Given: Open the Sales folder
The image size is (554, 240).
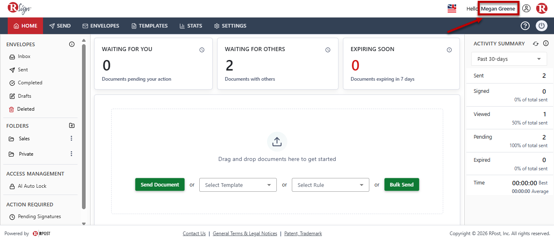Looking at the screenshot, I should 19,139.
